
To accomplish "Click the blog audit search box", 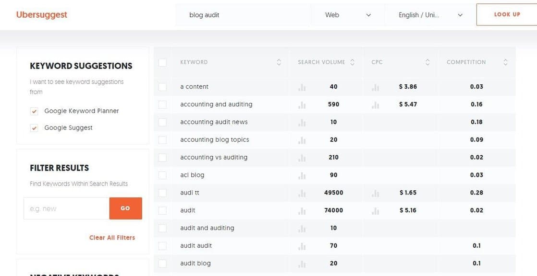I will pos(243,15).
